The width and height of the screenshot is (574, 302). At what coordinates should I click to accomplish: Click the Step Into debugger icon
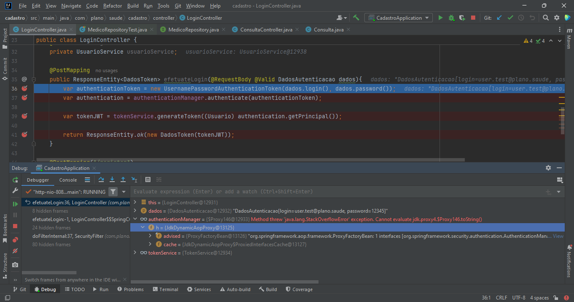(x=112, y=180)
